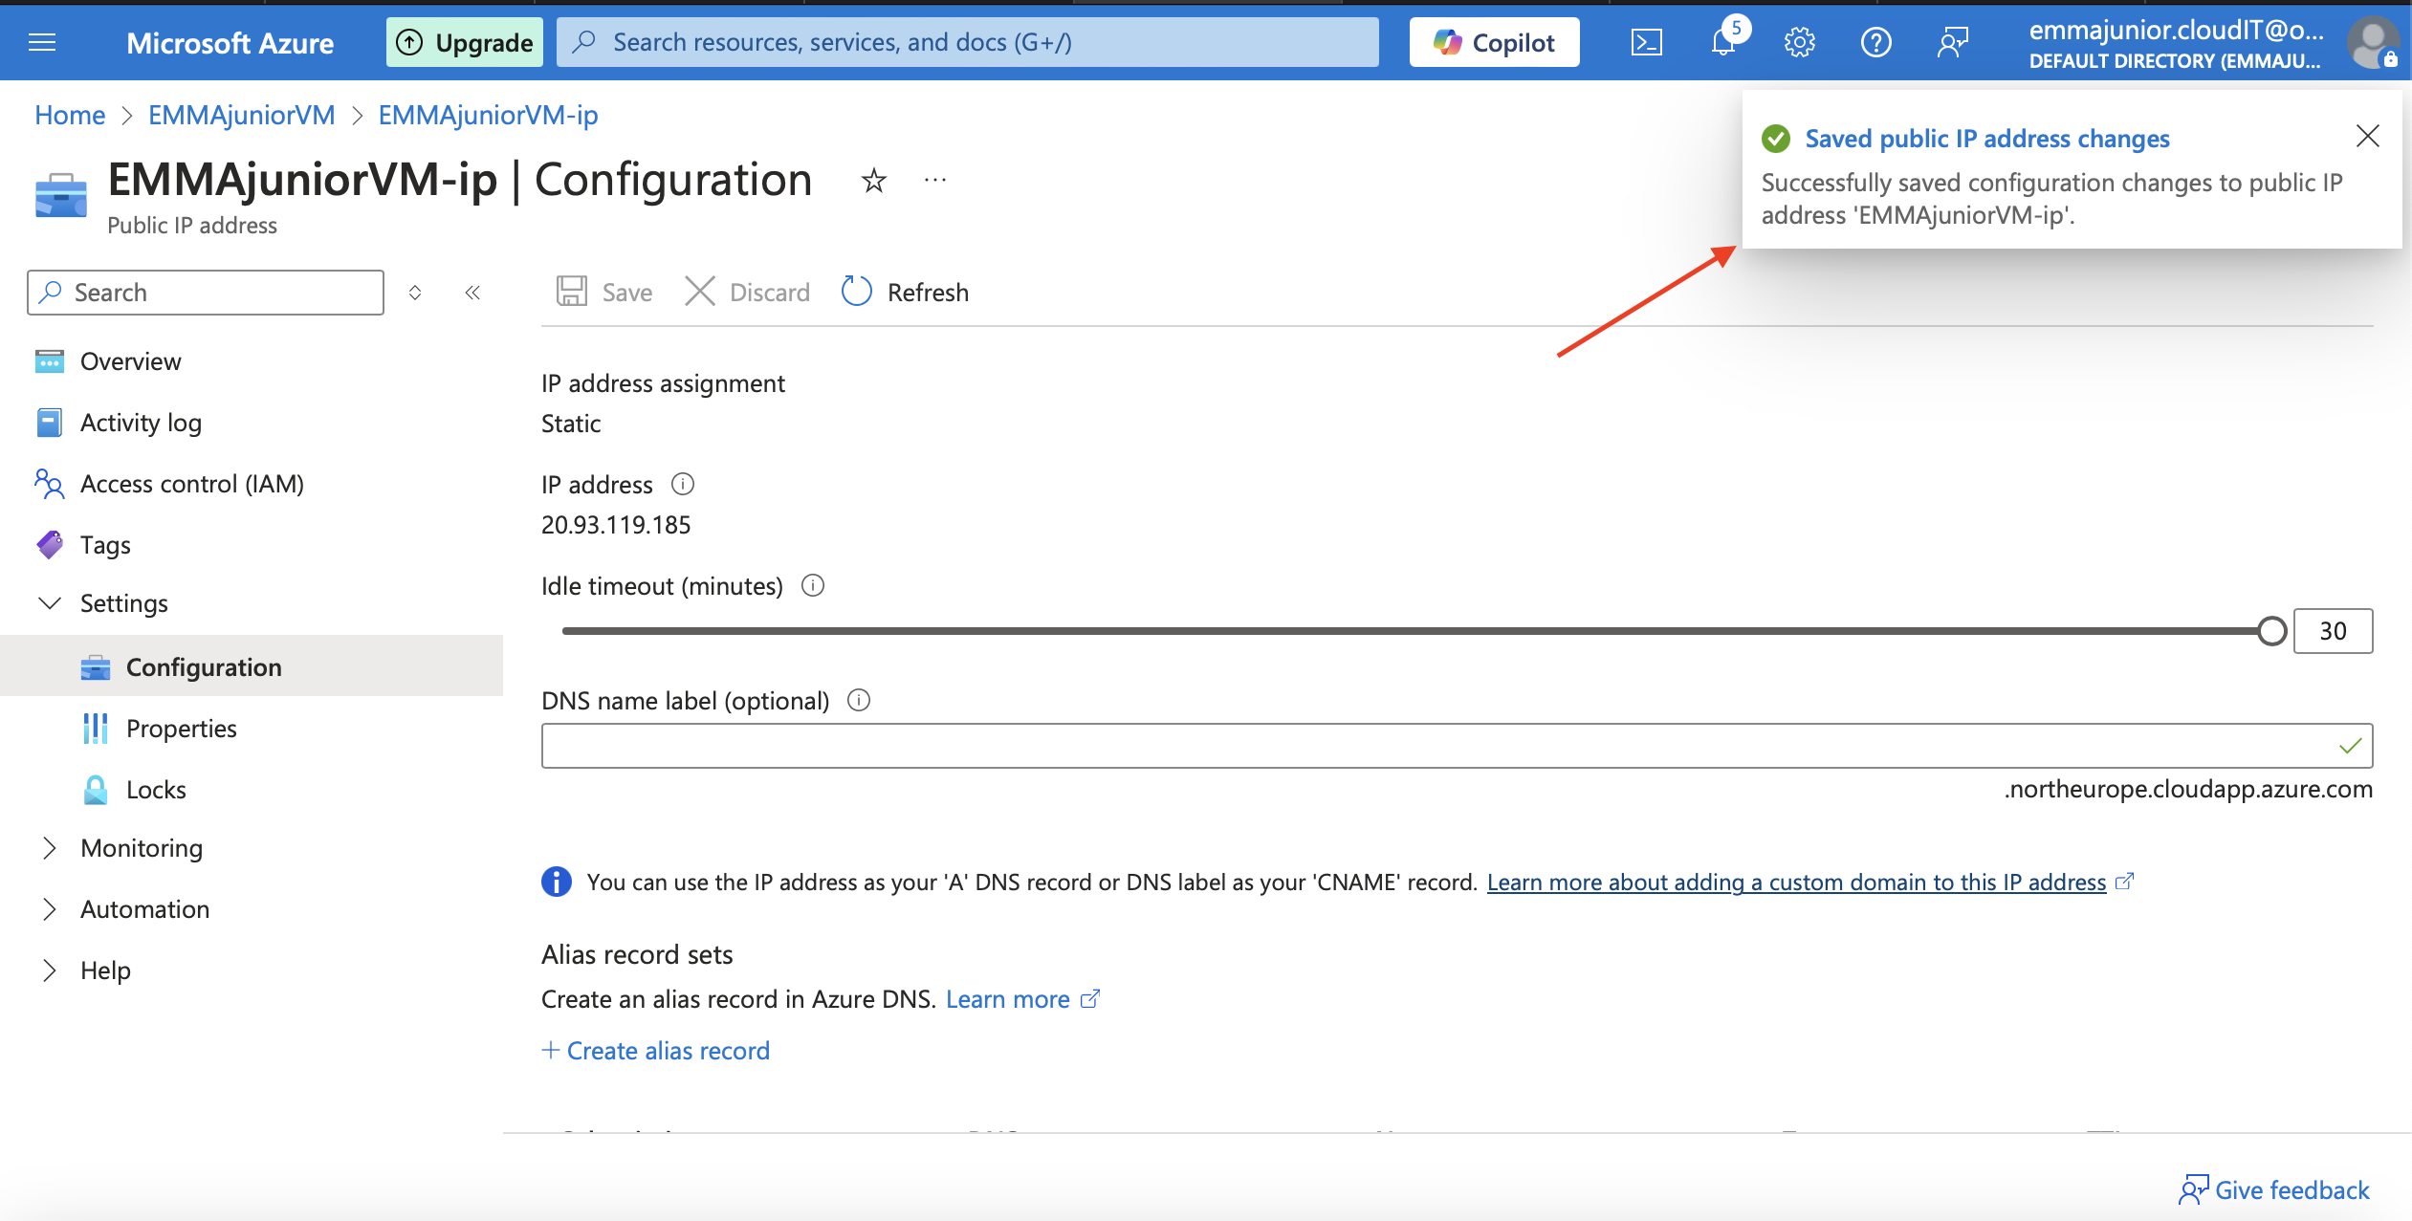Click the Access control people icon
This screenshot has width=2412, height=1221.
click(x=50, y=484)
